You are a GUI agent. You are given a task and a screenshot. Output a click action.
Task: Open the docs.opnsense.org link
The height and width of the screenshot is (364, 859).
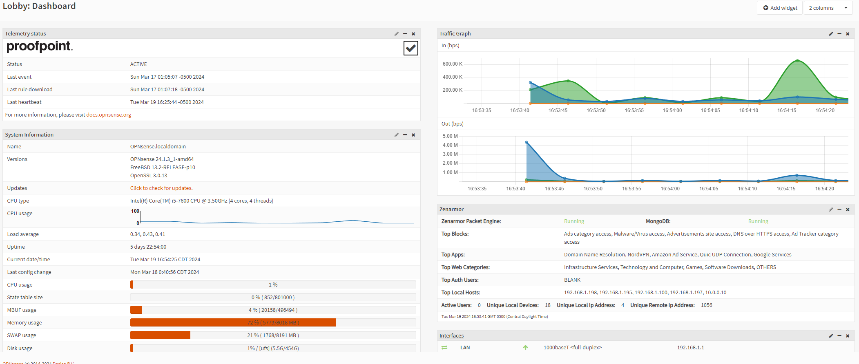(x=109, y=115)
